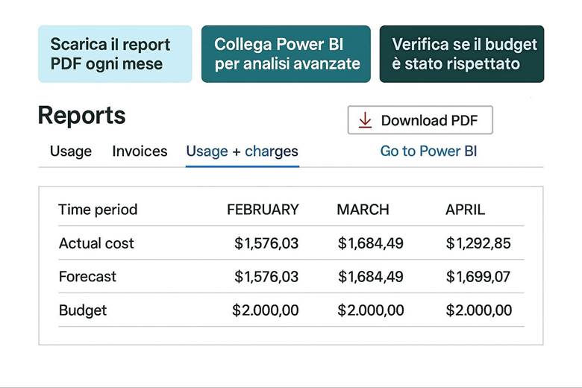Select the Forecast row label
Image resolution: width=582 pixels, height=388 pixels.
point(87,277)
